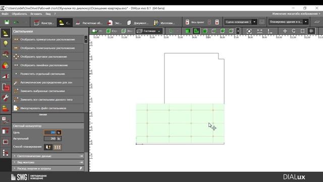Viewport: 323px width, 182px height.
Task: Open the Вставить menu
Action: (x=36, y=14)
